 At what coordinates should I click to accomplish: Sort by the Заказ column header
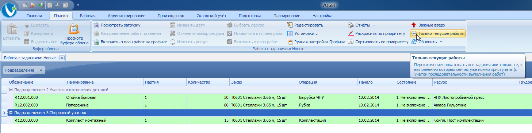coord(263,82)
